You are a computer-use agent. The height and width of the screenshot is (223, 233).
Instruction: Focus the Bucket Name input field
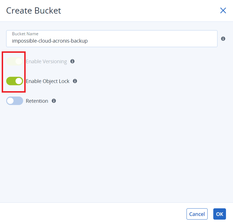(x=112, y=39)
